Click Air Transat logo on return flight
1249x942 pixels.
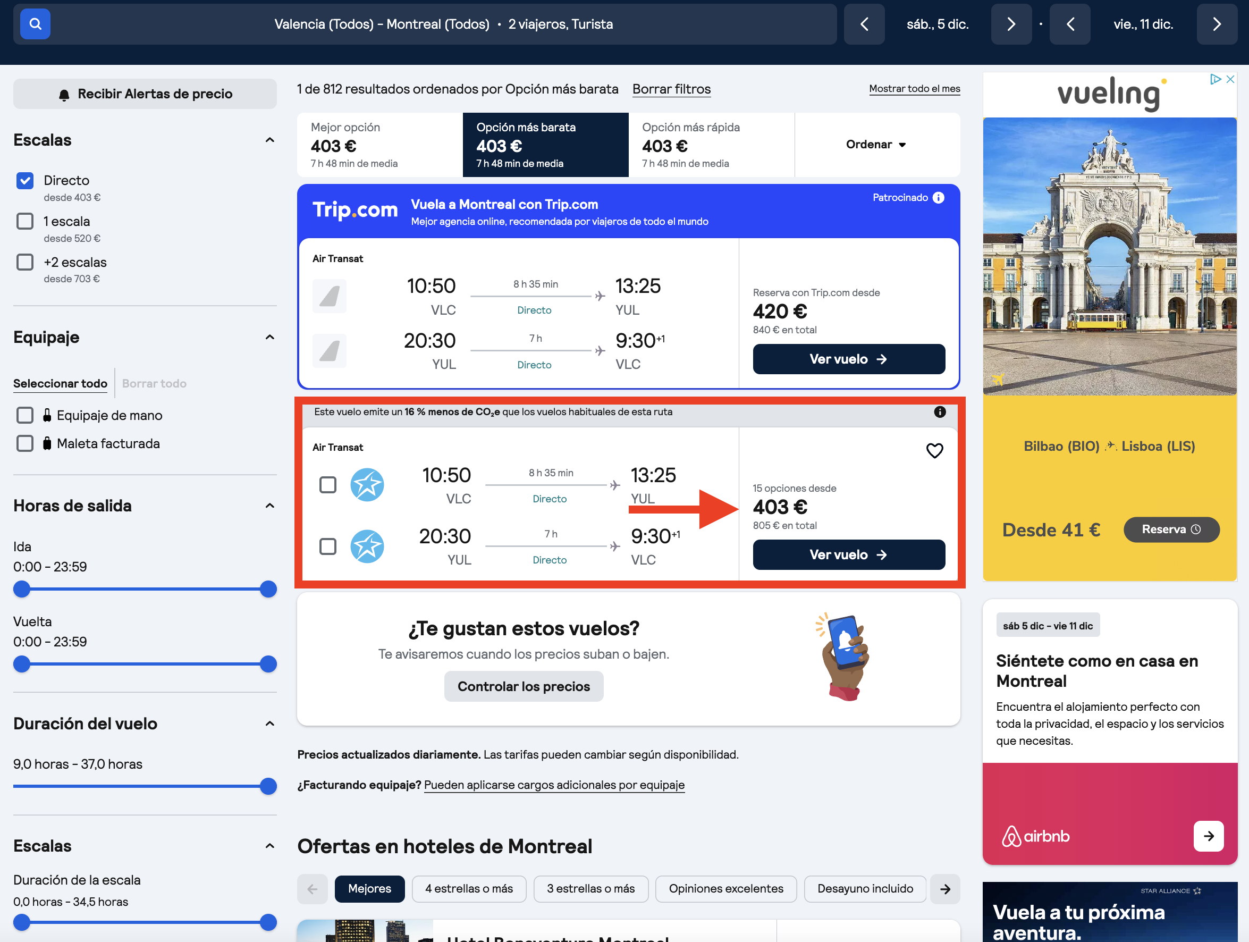(367, 546)
